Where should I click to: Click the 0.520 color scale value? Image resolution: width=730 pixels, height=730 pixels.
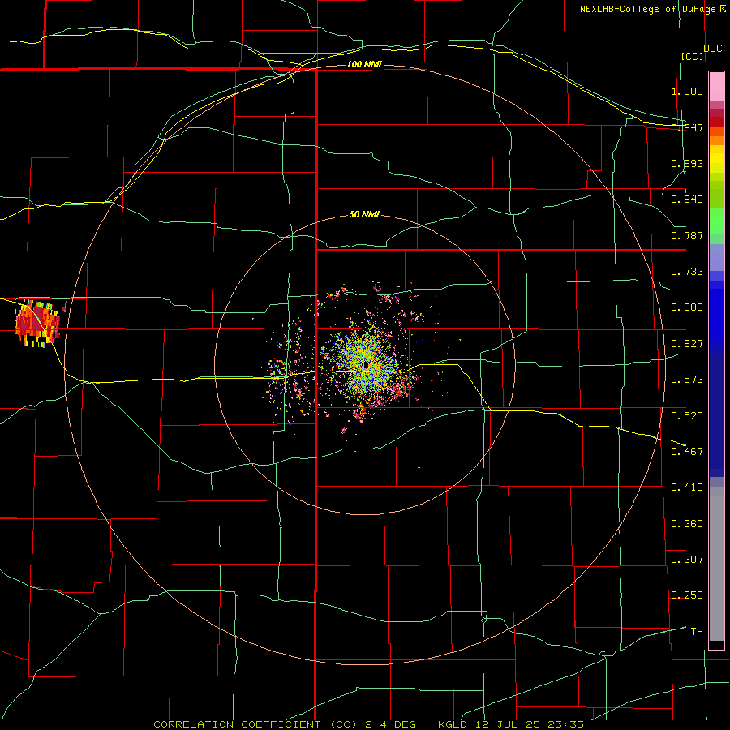point(687,416)
